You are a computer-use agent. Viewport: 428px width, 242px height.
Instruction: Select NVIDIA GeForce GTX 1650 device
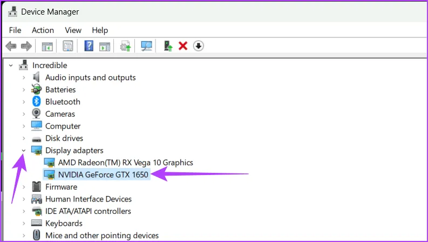[103, 174]
